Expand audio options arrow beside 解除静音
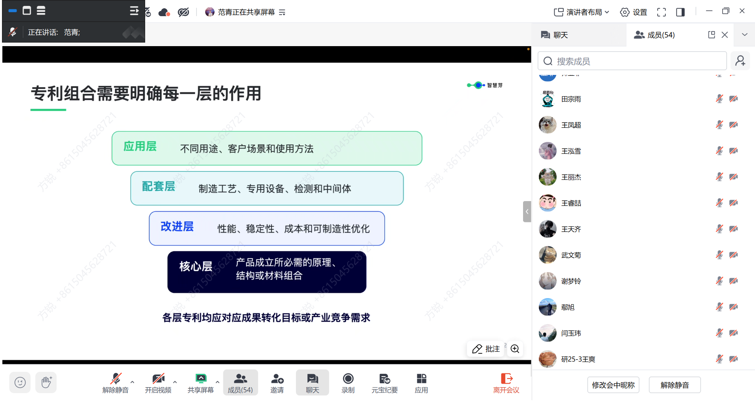755x401 pixels. pyautogui.click(x=132, y=382)
